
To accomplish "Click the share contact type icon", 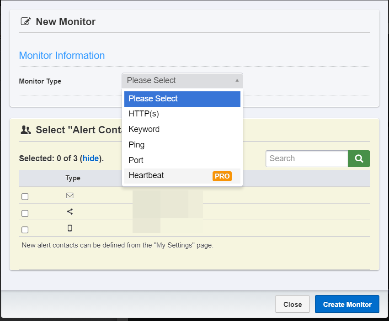I will click(x=70, y=212).
